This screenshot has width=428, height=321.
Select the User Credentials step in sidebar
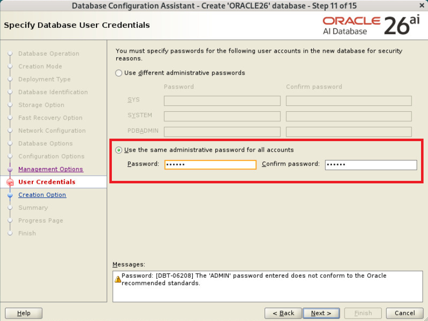click(x=47, y=182)
